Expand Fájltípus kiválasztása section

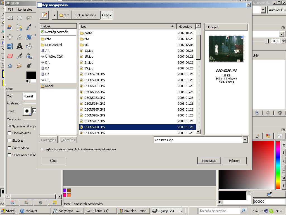coord(42,149)
